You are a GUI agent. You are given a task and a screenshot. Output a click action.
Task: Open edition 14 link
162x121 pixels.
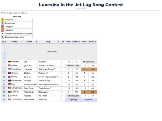(4, 92)
